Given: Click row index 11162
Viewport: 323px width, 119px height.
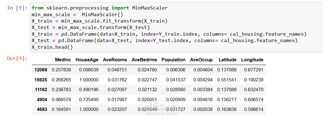Looking at the screenshot, I should coord(41,90).
